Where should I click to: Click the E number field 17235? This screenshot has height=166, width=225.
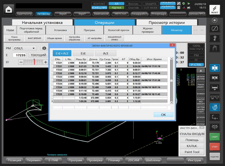tap(19, 55)
